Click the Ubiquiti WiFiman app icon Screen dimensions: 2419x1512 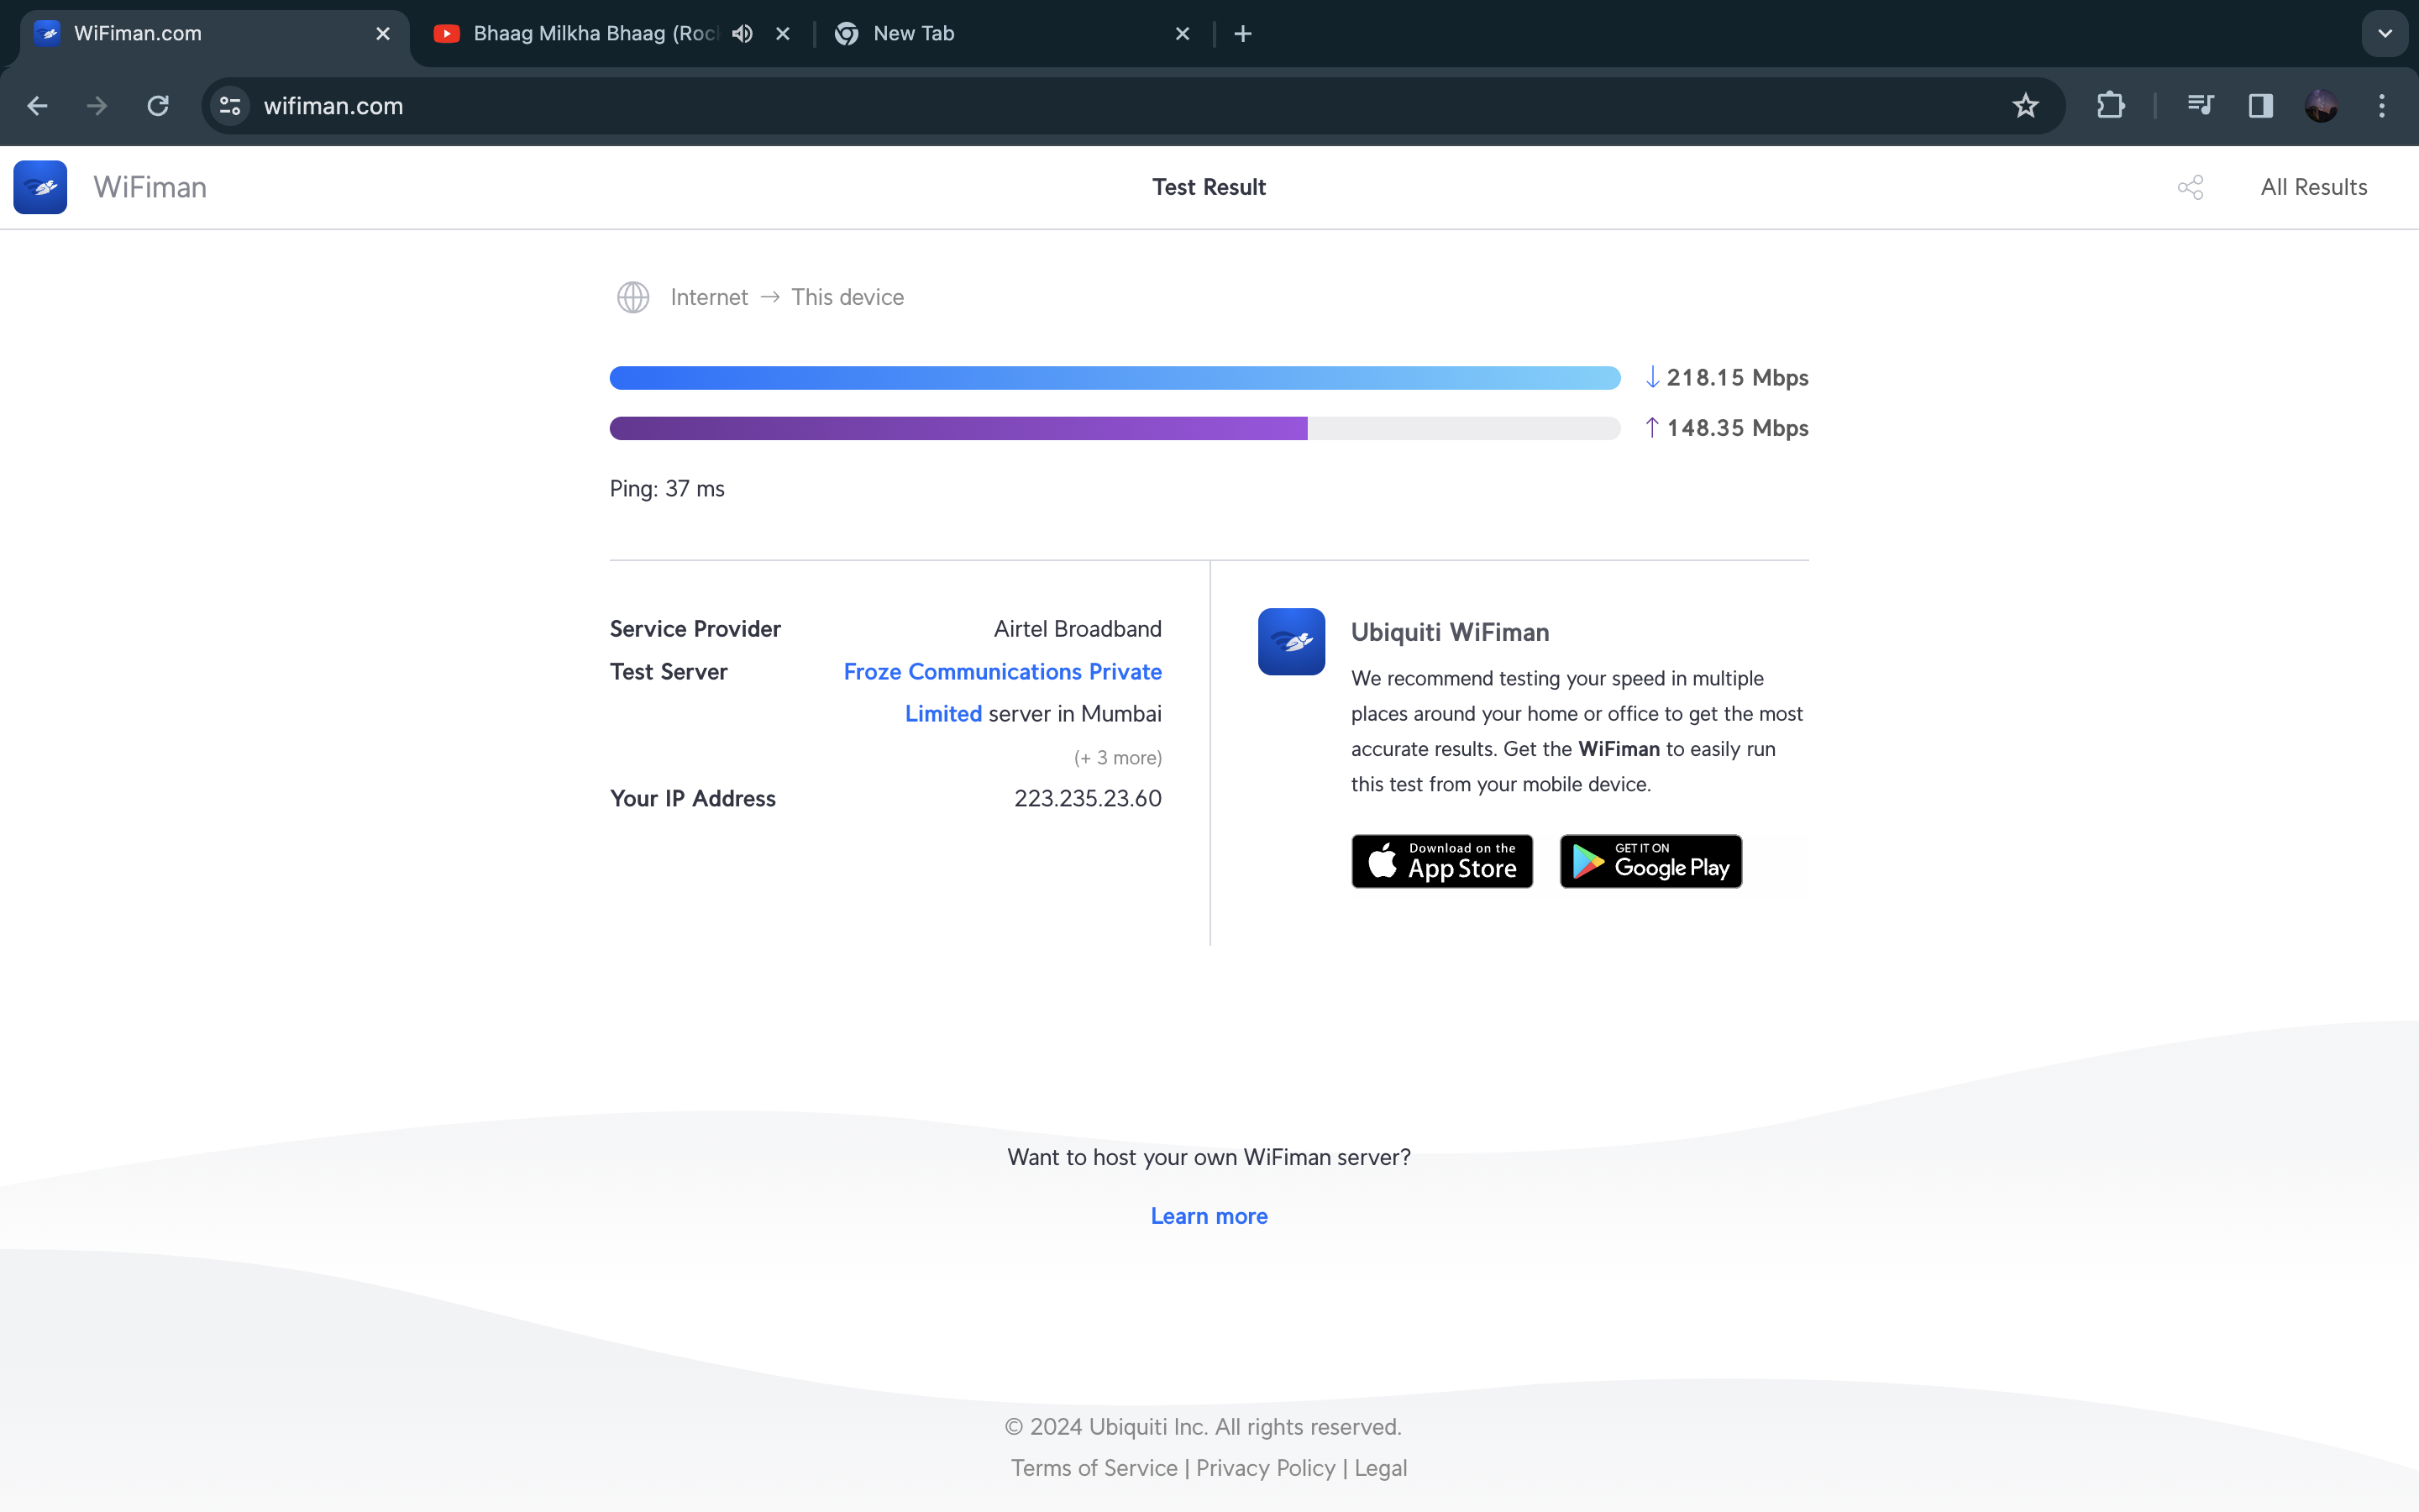[x=1292, y=641]
